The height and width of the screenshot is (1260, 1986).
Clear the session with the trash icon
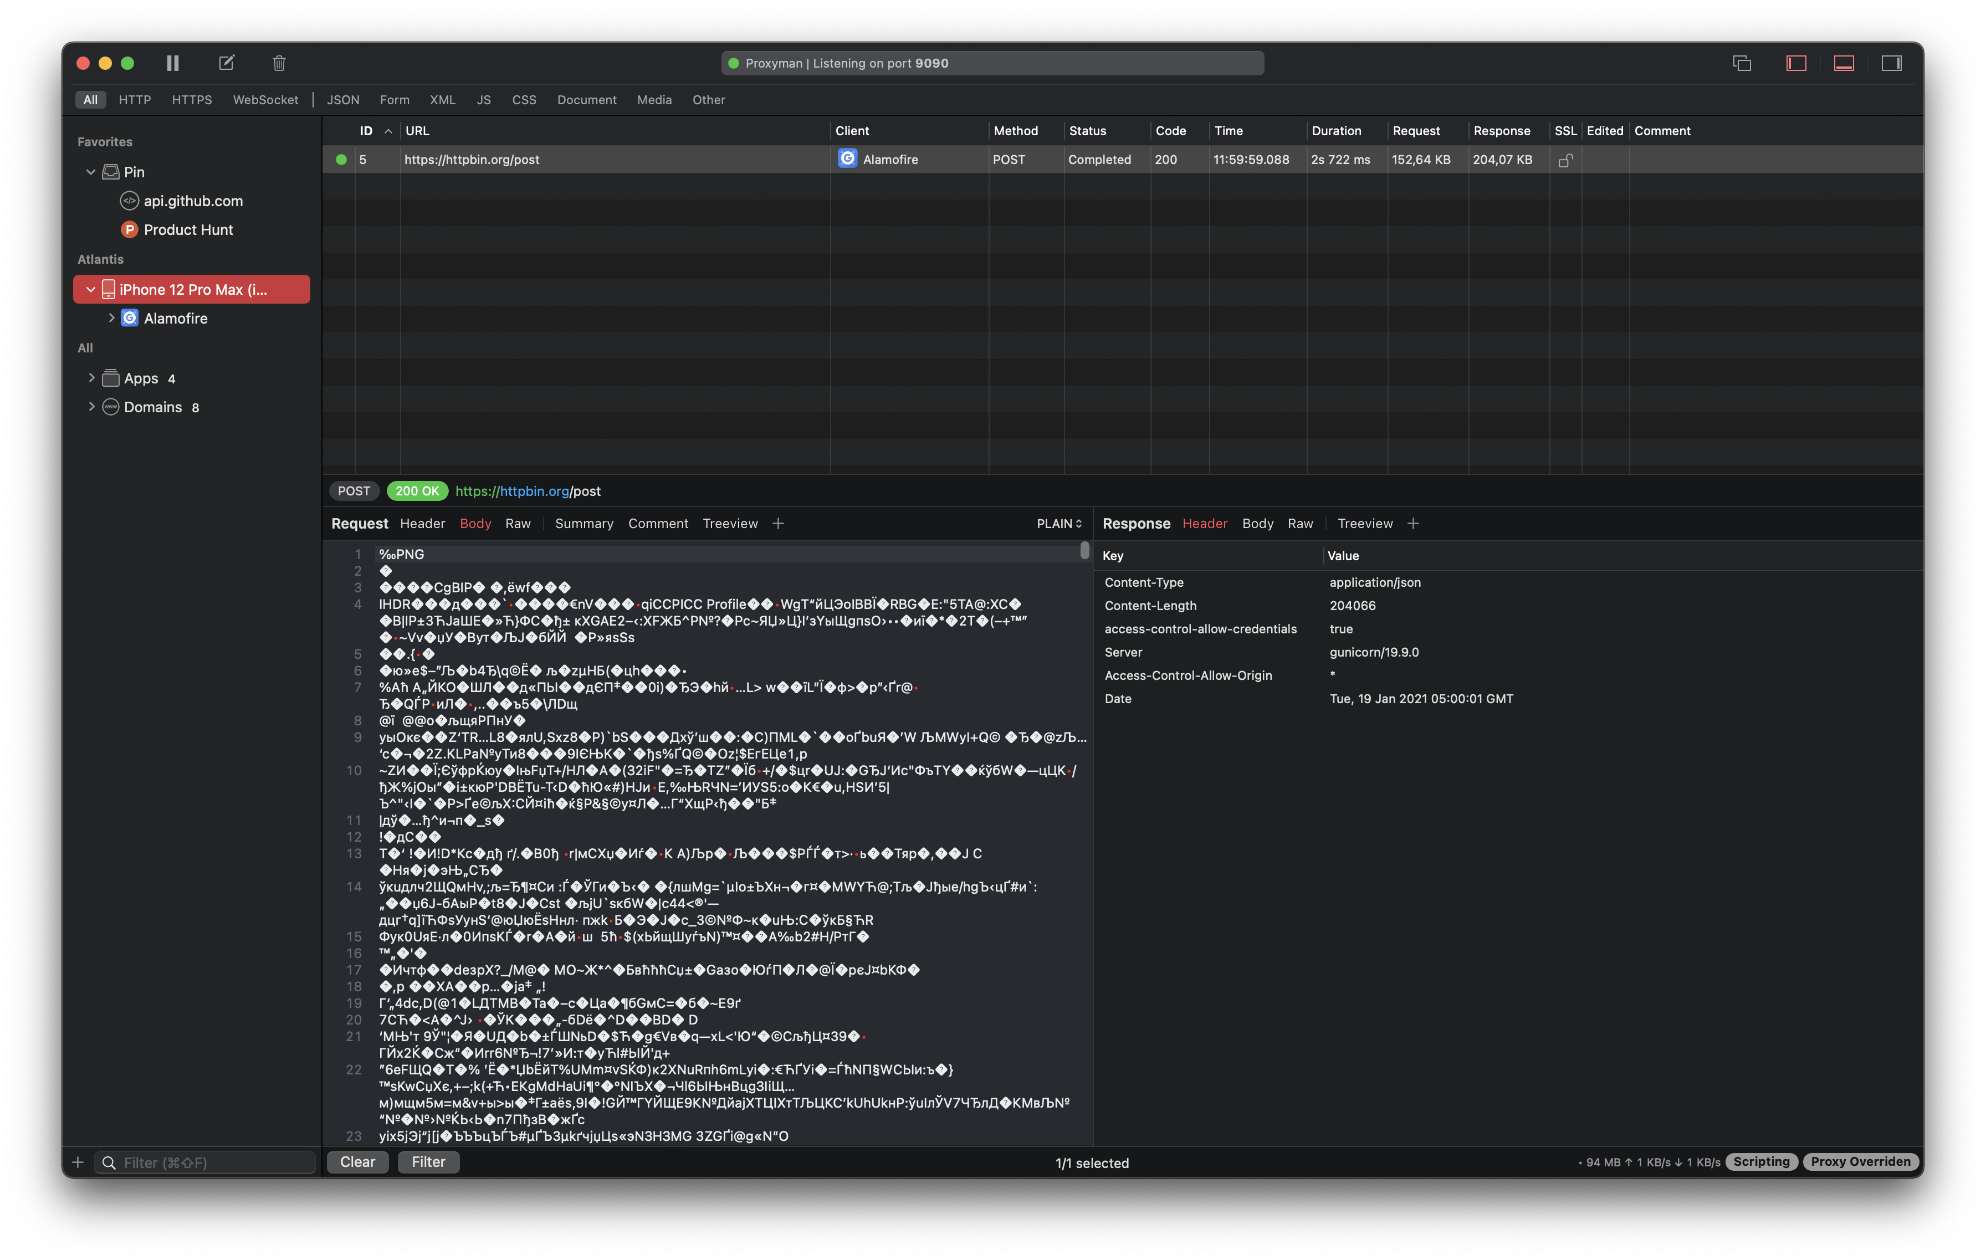click(x=278, y=63)
